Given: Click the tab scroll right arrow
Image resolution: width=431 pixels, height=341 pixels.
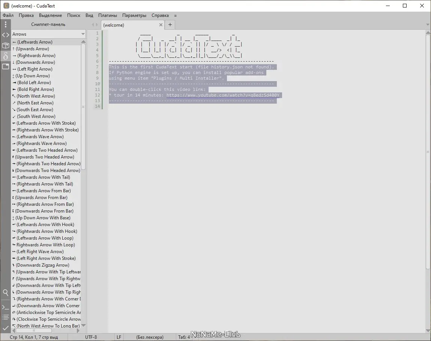Looking at the screenshot, I should click(x=97, y=25).
